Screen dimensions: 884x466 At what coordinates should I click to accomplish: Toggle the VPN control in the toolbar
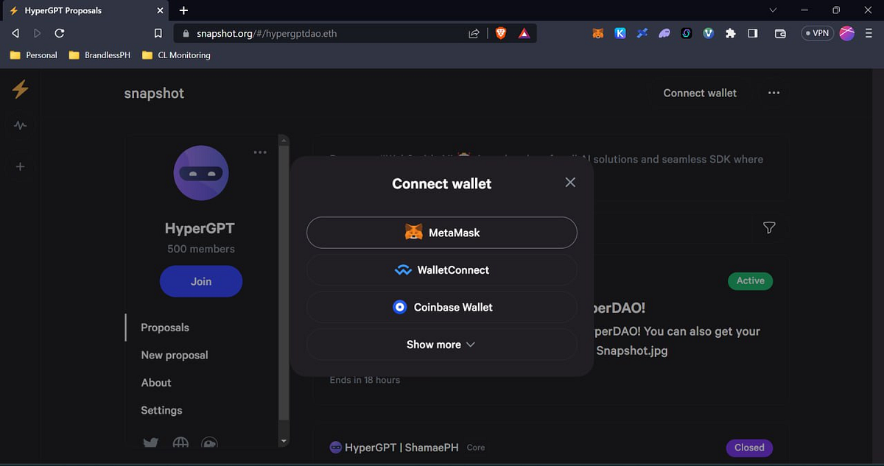pos(817,33)
